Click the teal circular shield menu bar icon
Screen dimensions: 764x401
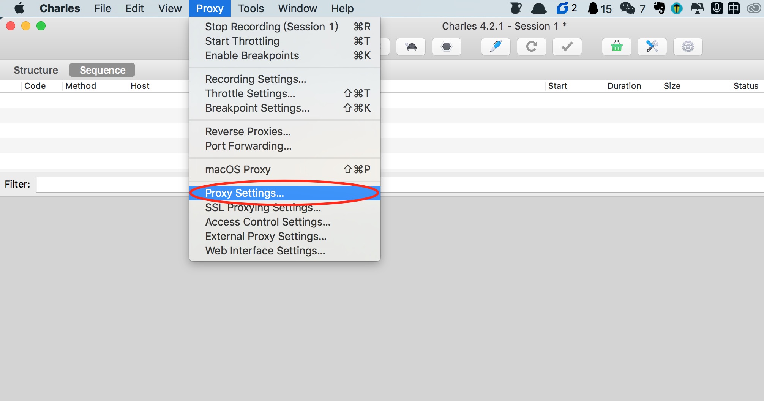[x=677, y=8]
